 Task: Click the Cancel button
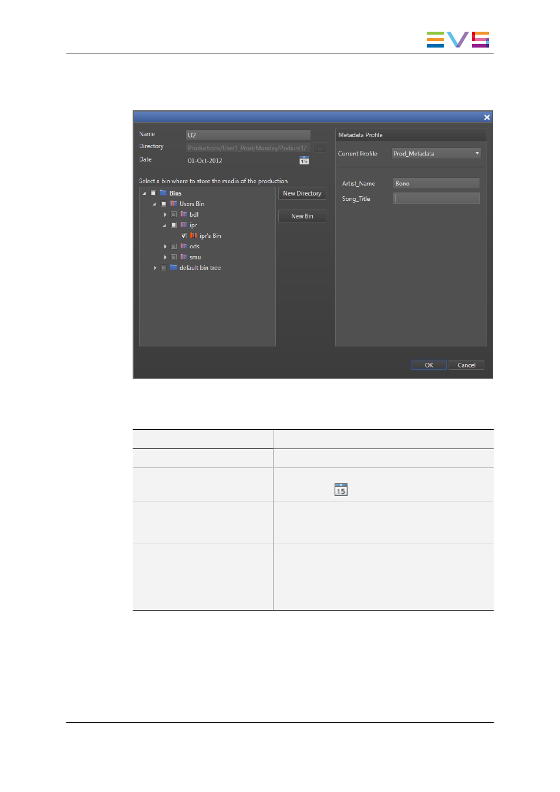[467, 365]
